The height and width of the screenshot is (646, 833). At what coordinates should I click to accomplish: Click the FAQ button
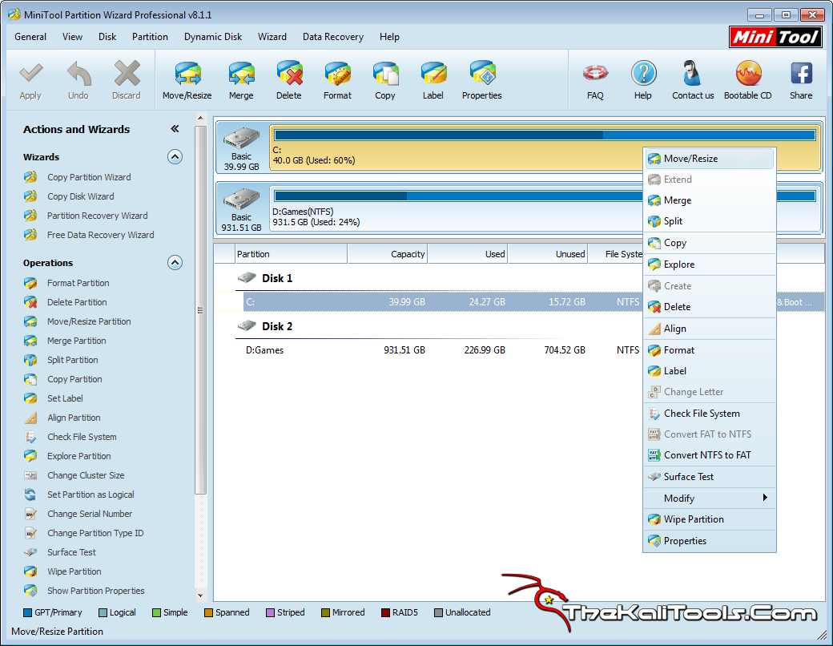click(x=595, y=79)
